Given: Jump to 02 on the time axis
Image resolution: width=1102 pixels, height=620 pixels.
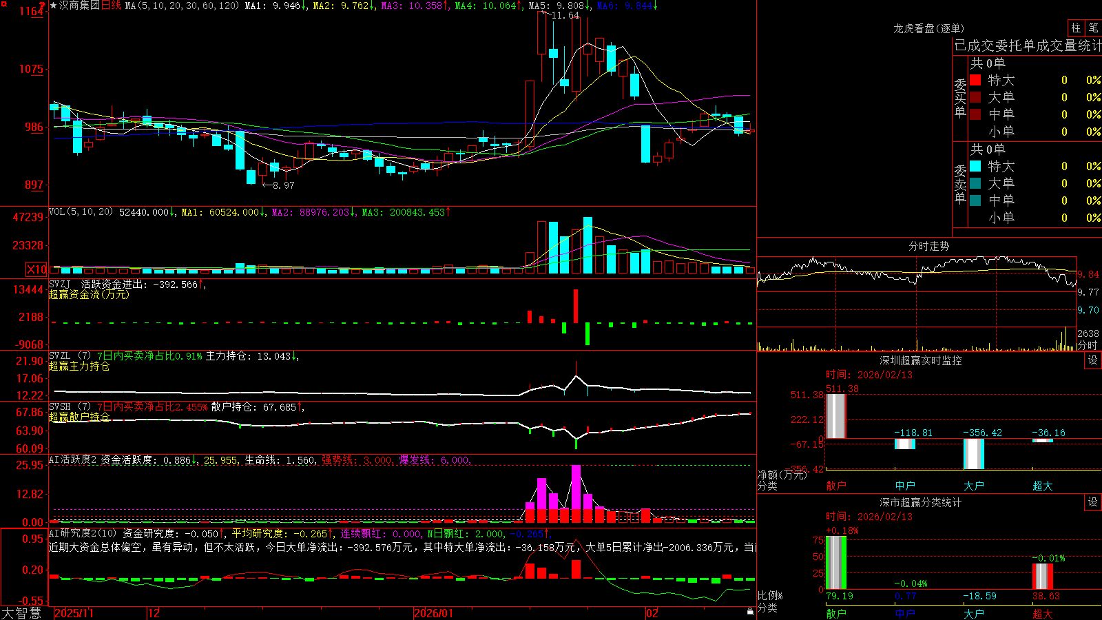Looking at the screenshot, I should (x=652, y=613).
